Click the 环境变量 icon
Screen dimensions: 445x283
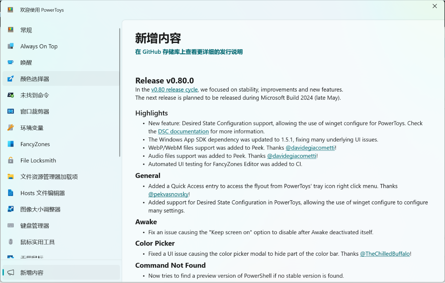click(x=11, y=128)
